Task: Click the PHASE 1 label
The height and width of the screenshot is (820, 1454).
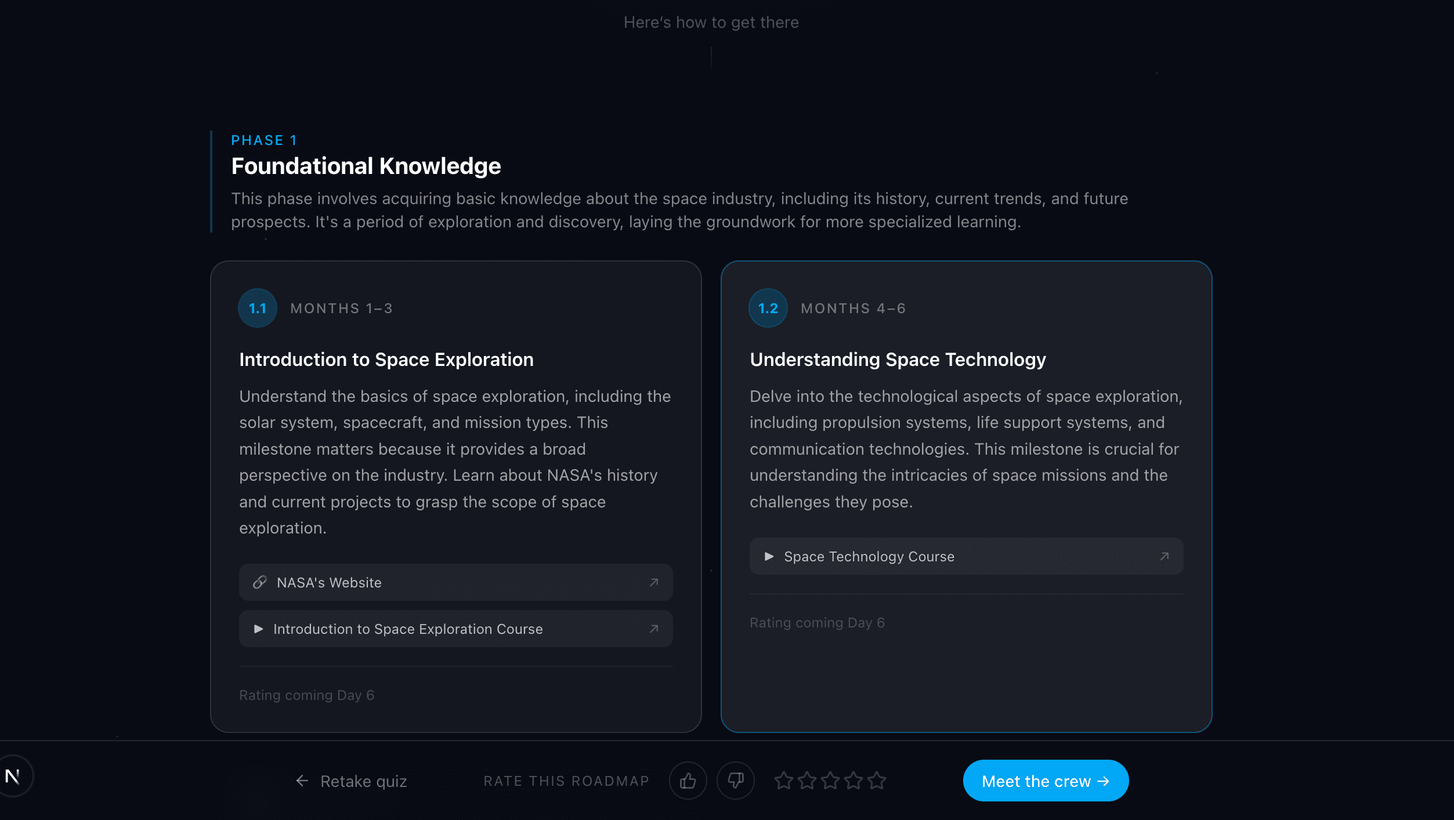Action: tap(264, 140)
